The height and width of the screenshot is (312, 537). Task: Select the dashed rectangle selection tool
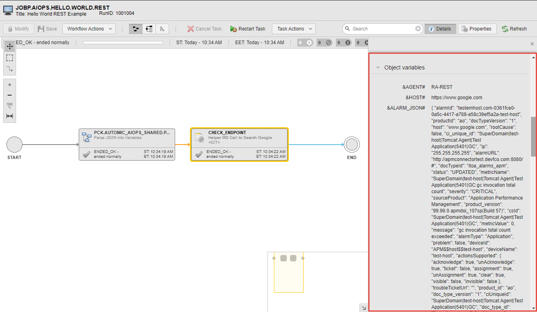10,58
